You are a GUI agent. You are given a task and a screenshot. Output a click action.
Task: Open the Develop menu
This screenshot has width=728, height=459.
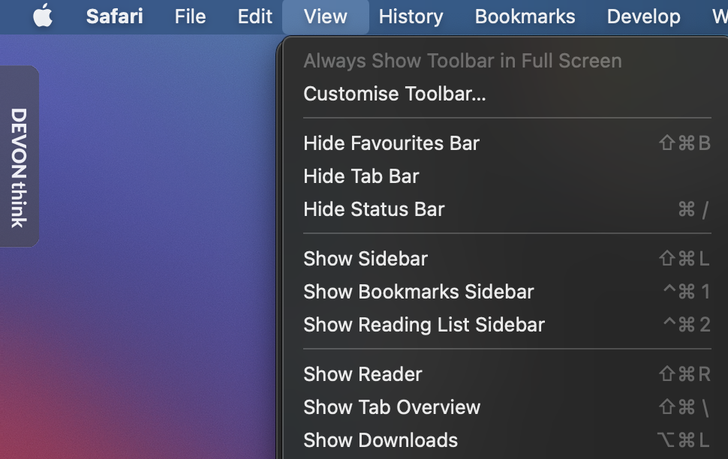[643, 16]
